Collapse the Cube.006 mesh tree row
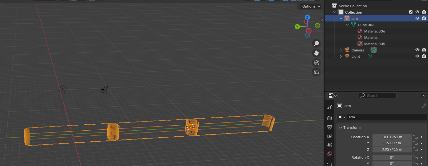Screen dimensions: 428x166 pyautogui.click(x=347, y=25)
